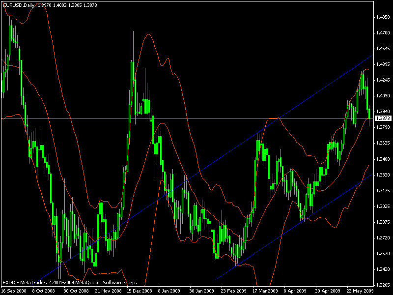This screenshot has height=295, width=393.
Task: Click the 1.4545 price axis value
Action: tap(383, 49)
